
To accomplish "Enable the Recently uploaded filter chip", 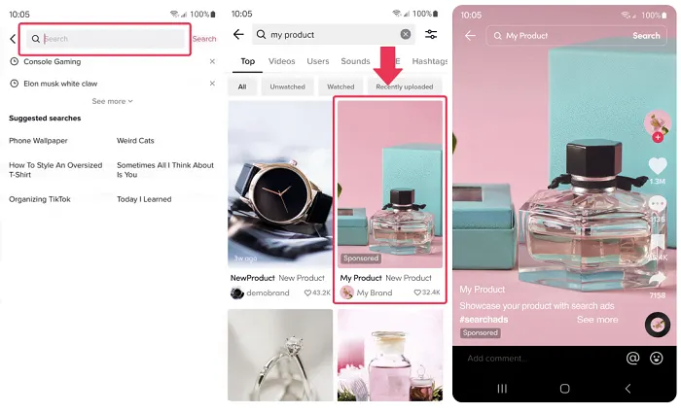I will 405,86.
